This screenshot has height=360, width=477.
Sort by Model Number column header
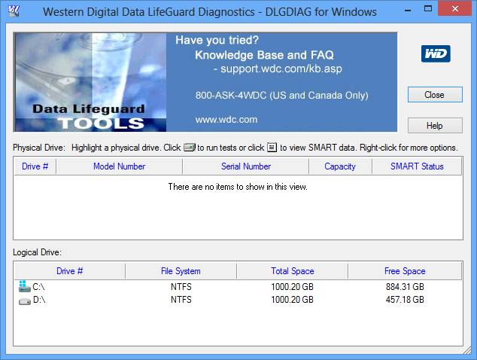pos(119,166)
